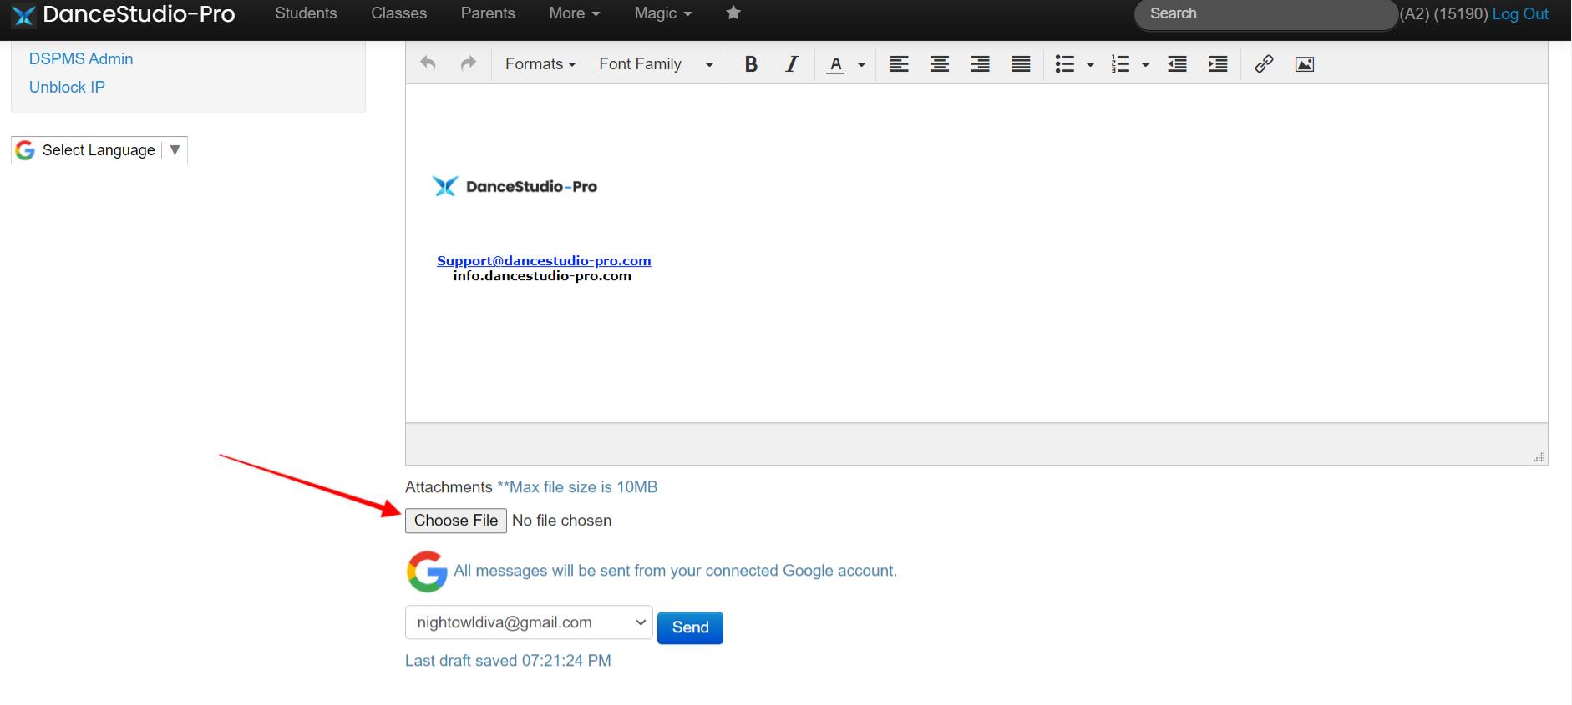This screenshot has height=705, width=1572.
Task: Click the '**Max file size is 10MB' note
Action: [x=577, y=487]
